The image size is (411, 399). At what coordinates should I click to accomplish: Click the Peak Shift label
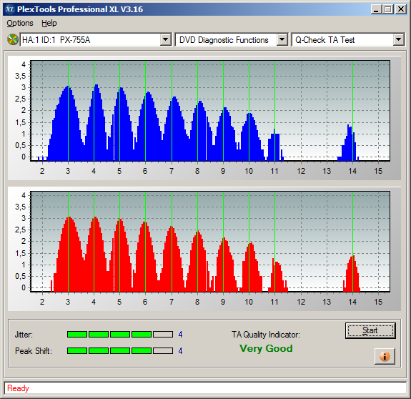pyautogui.click(x=34, y=351)
